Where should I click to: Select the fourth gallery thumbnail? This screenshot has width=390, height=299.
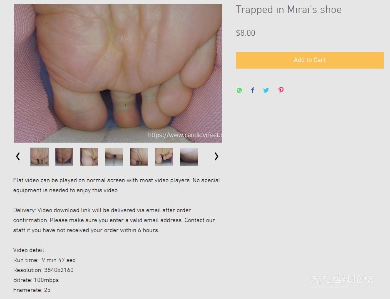tap(114, 157)
